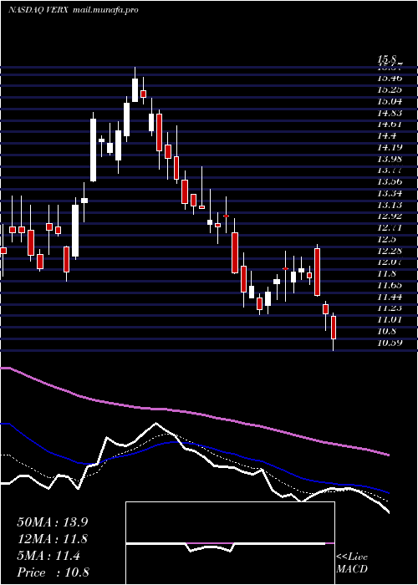418x585 pixels.
Task: Select the 12.71 price axis label
Action: pyautogui.click(x=390, y=228)
